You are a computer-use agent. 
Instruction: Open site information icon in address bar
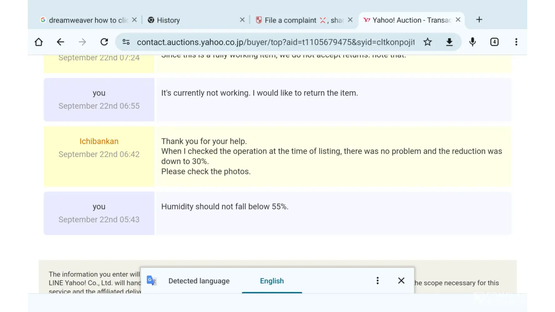126,42
